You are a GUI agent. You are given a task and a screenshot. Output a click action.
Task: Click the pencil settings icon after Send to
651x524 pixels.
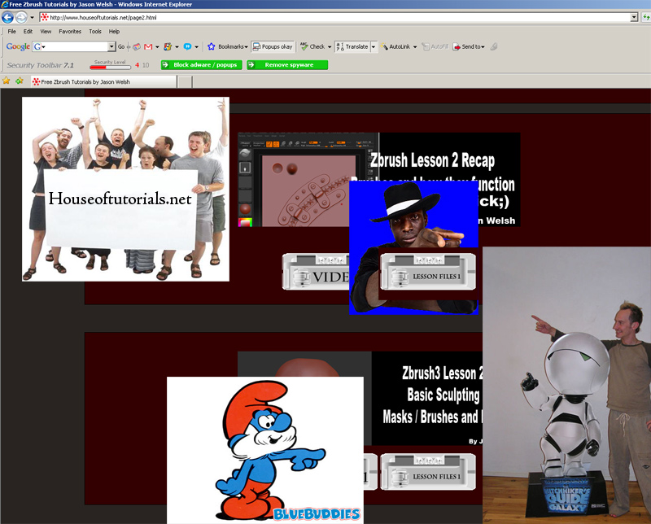coord(494,47)
